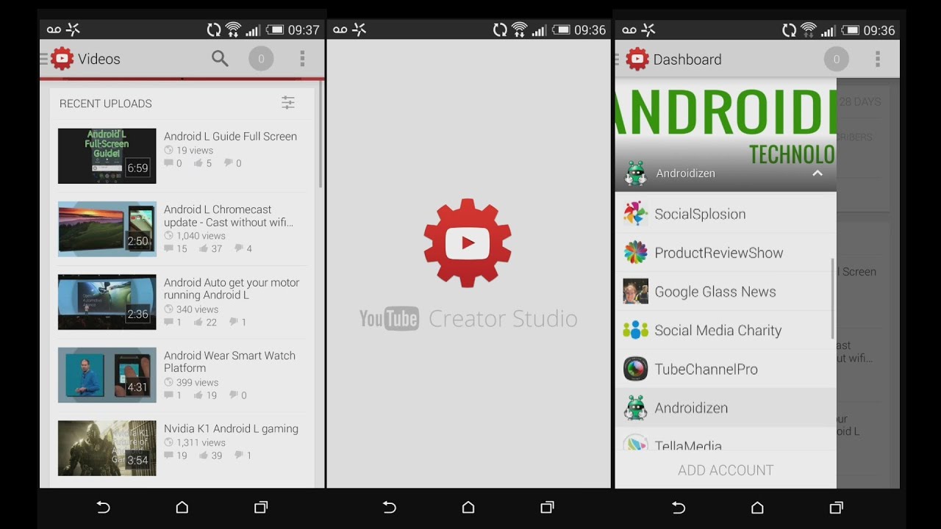941x529 pixels.
Task: Open Android Wear Smart Watch thumbnail
Action: coord(107,375)
